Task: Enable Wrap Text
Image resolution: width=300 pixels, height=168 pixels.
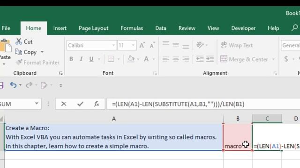Action: (237, 45)
